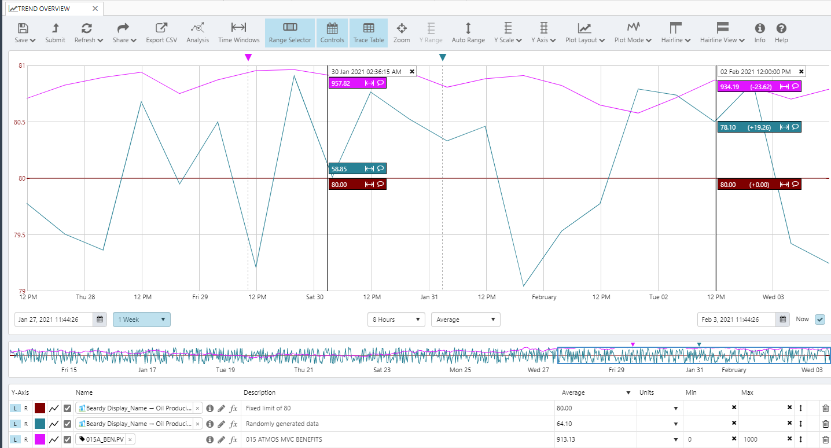
Task: Uncheck visibility of 015 ATMOS MVC BENEFITS trace
Action: click(x=68, y=439)
